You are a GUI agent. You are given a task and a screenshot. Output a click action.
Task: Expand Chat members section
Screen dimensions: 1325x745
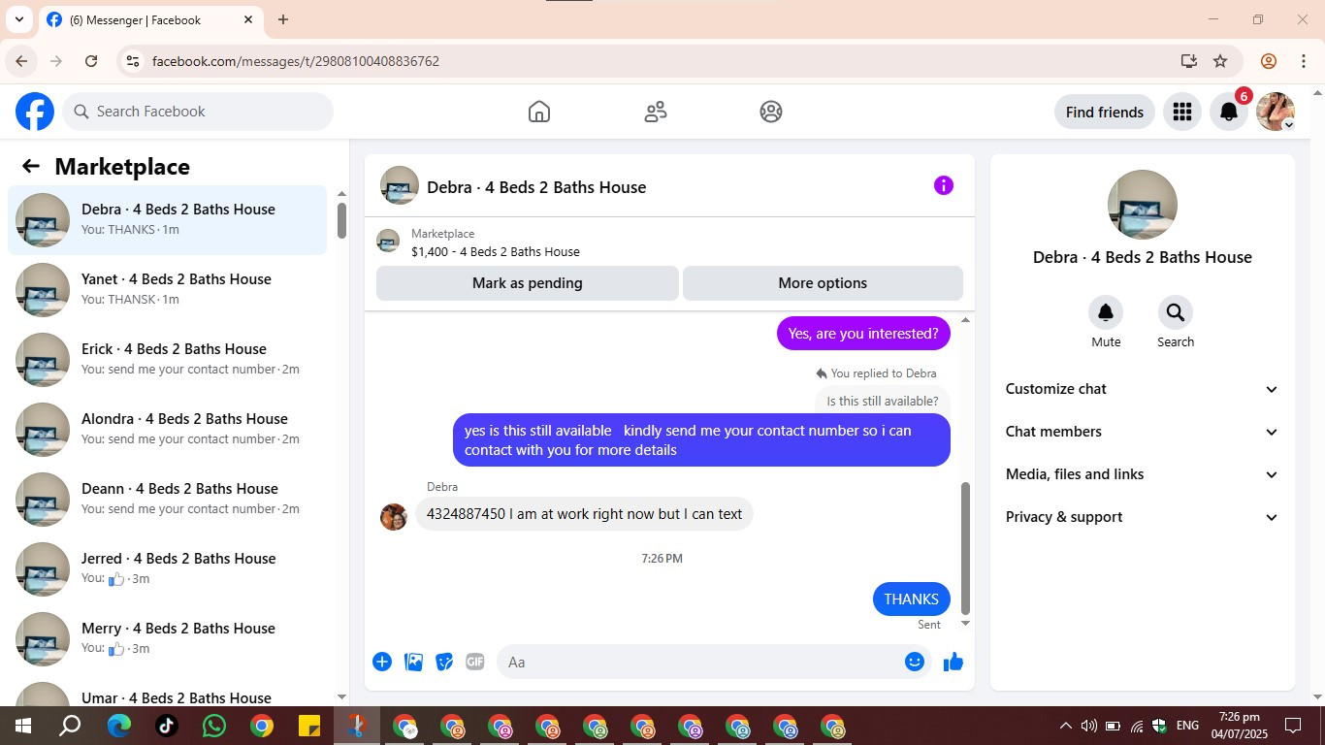point(1142,432)
